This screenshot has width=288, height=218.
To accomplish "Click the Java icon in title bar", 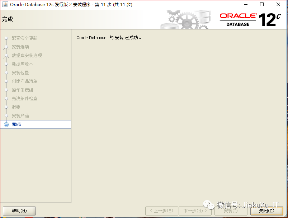I will [x=5, y=4].
